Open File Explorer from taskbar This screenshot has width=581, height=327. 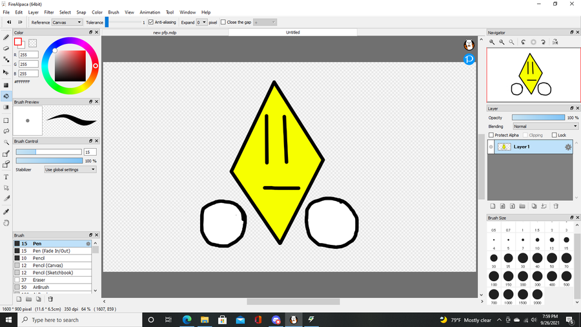click(205, 320)
